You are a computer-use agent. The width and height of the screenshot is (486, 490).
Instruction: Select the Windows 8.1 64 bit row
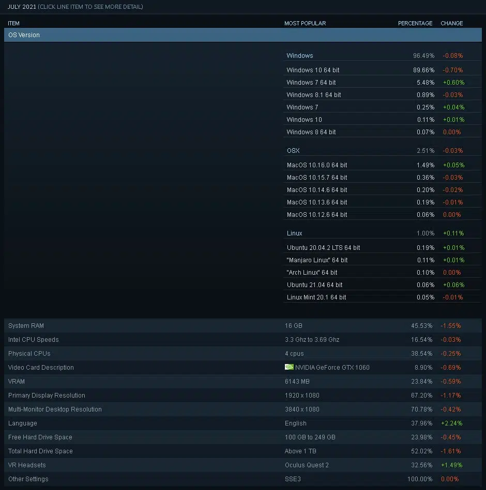coord(383,95)
